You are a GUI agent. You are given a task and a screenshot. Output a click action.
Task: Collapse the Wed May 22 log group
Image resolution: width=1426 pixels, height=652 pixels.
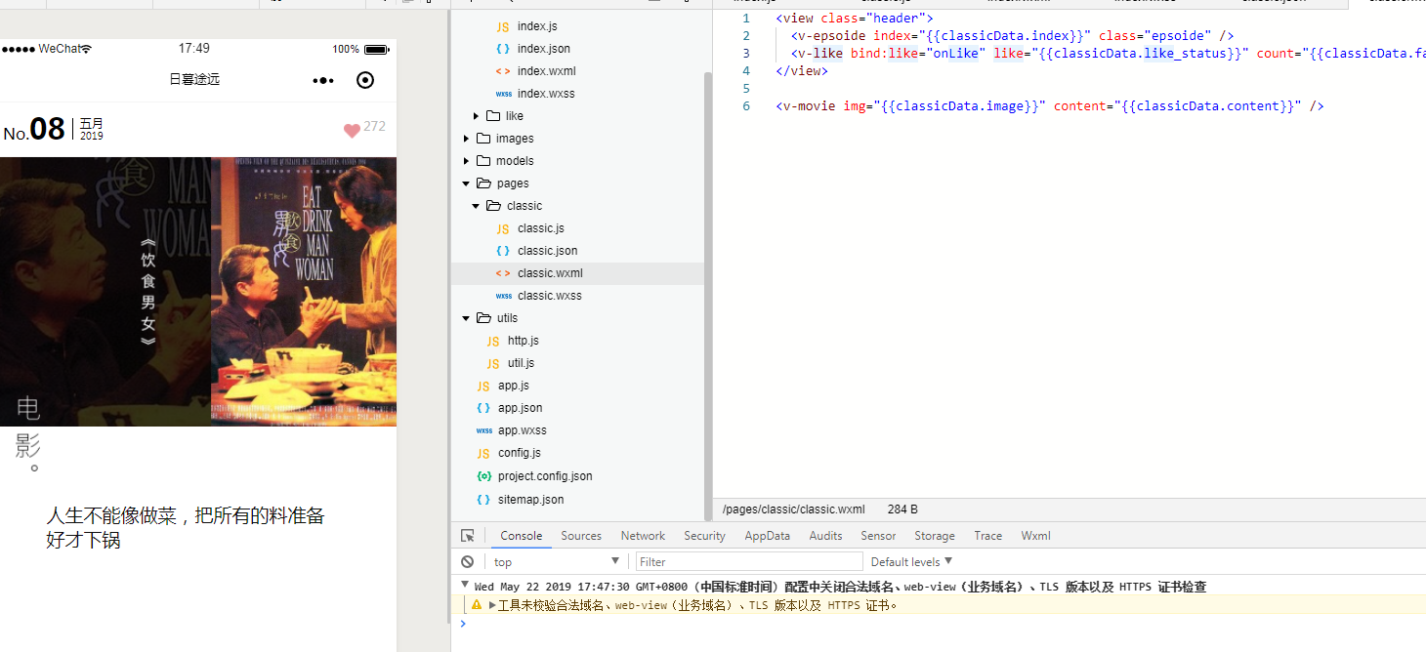[x=465, y=585]
